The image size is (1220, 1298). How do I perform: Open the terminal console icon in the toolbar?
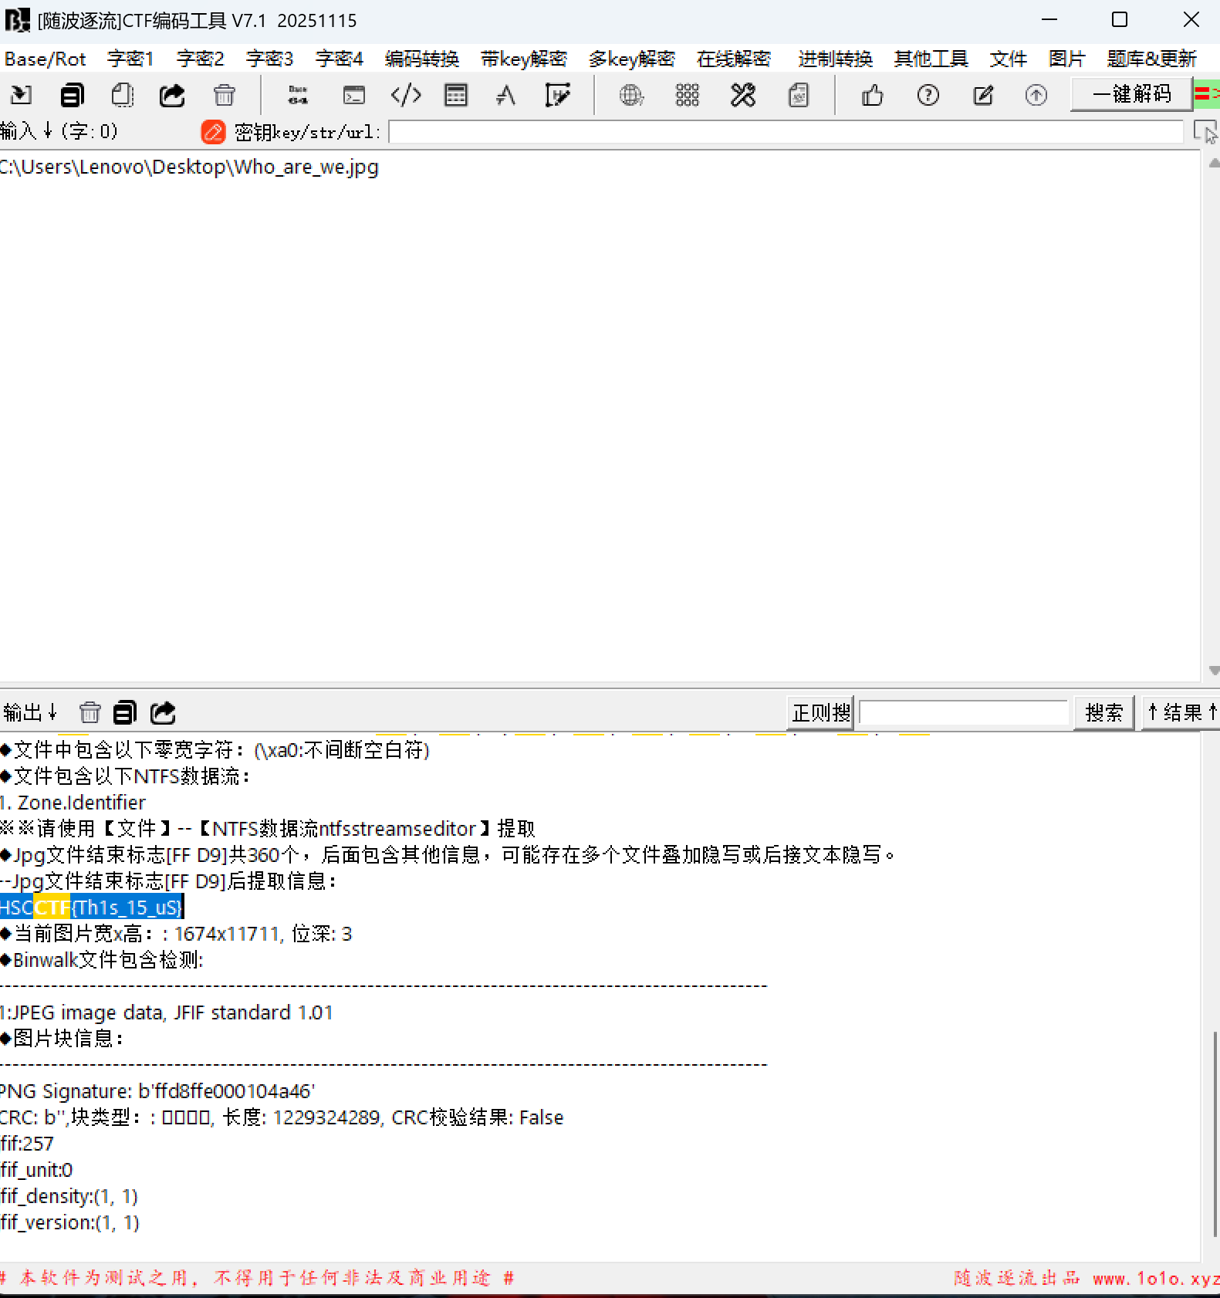pyautogui.click(x=354, y=96)
